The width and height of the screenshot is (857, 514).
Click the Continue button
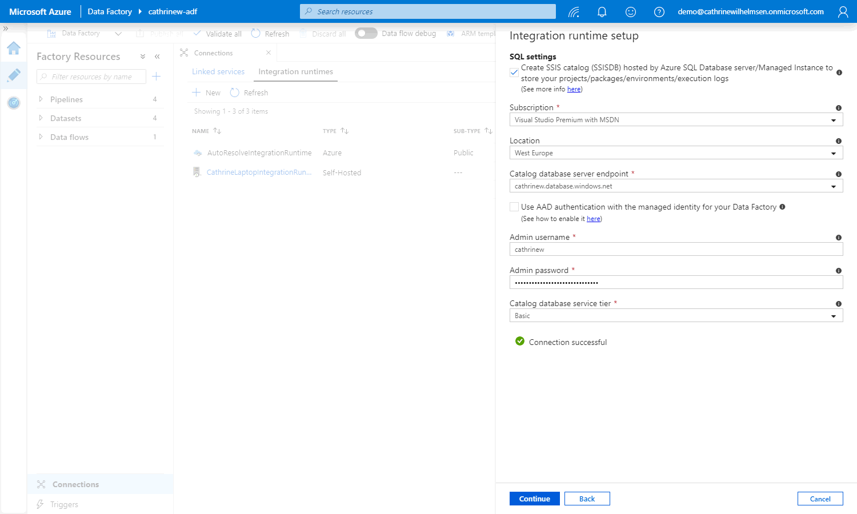[534, 499]
